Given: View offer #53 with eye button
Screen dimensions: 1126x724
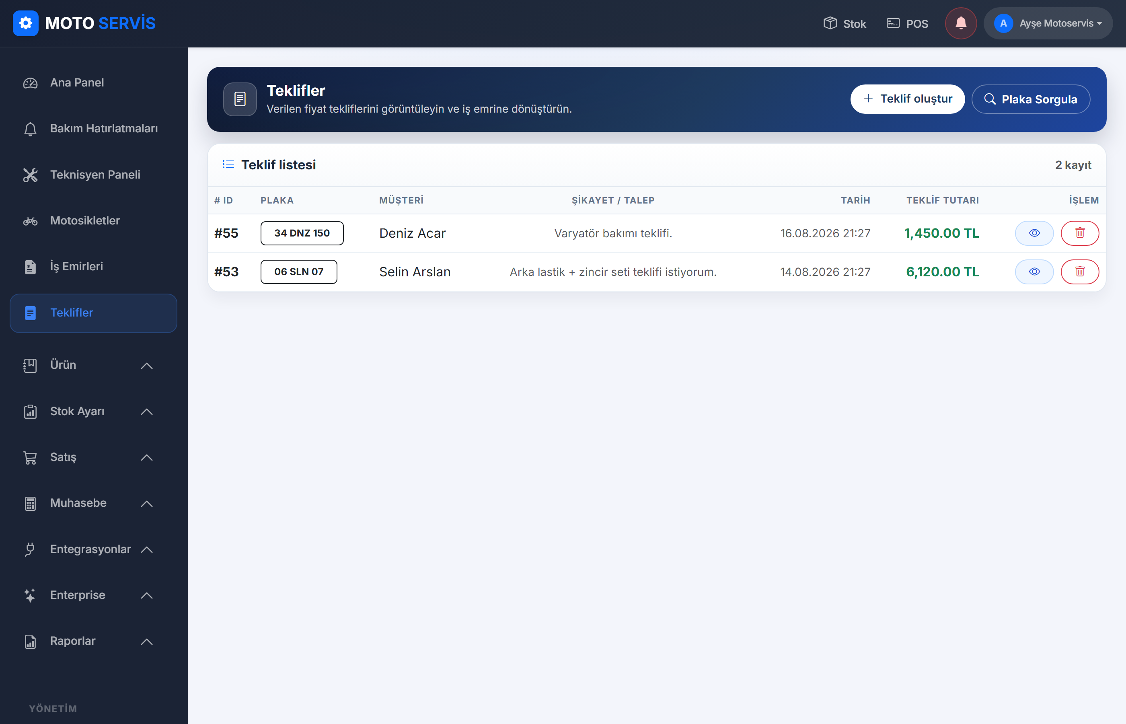Looking at the screenshot, I should click(x=1034, y=272).
